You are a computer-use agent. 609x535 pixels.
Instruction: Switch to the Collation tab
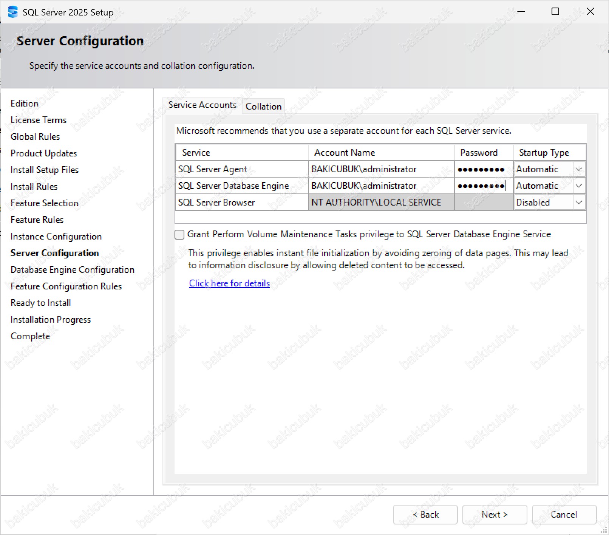[264, 107]
